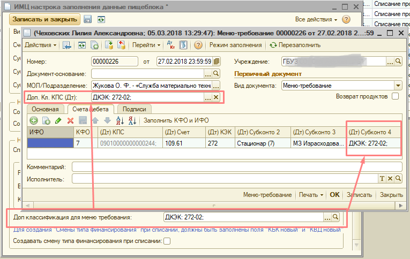Click the save diskette icon in outer window
Screen dimensions: 410x259
(x=88, y=19)
